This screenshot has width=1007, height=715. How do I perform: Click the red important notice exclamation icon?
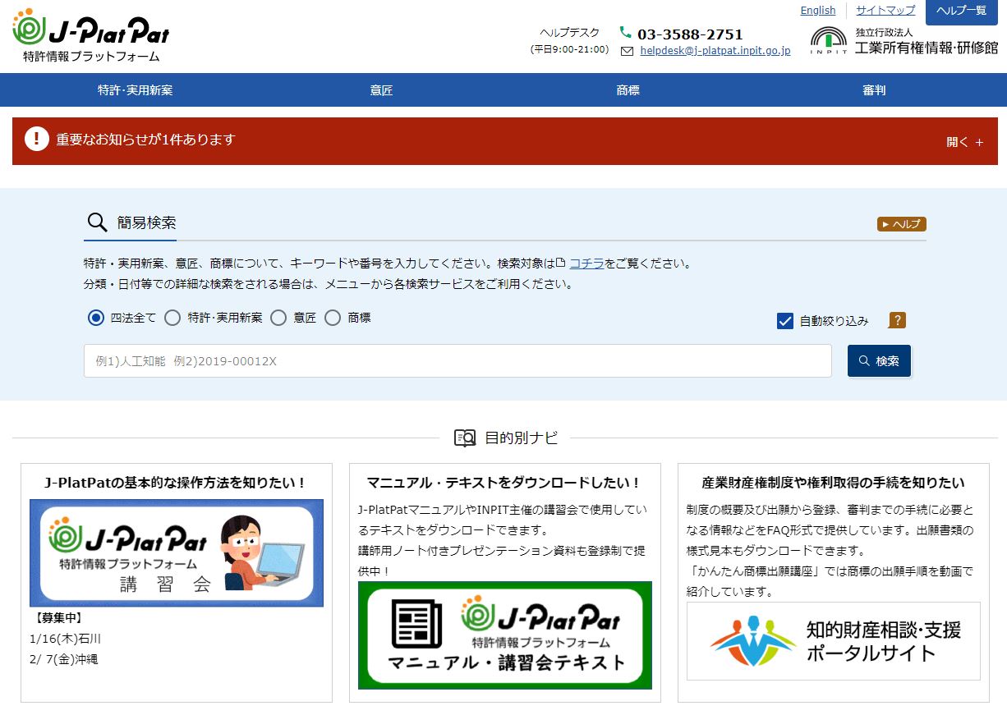pos(37,139)
